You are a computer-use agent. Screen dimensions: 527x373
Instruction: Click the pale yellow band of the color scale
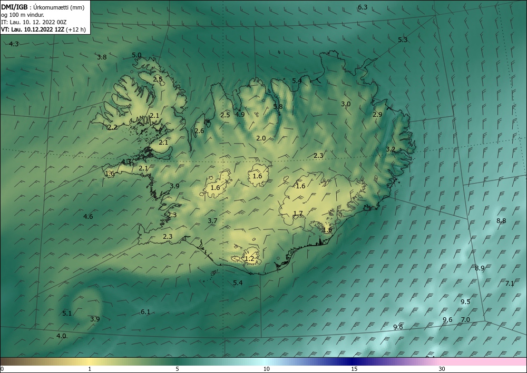tap(90, 361)
